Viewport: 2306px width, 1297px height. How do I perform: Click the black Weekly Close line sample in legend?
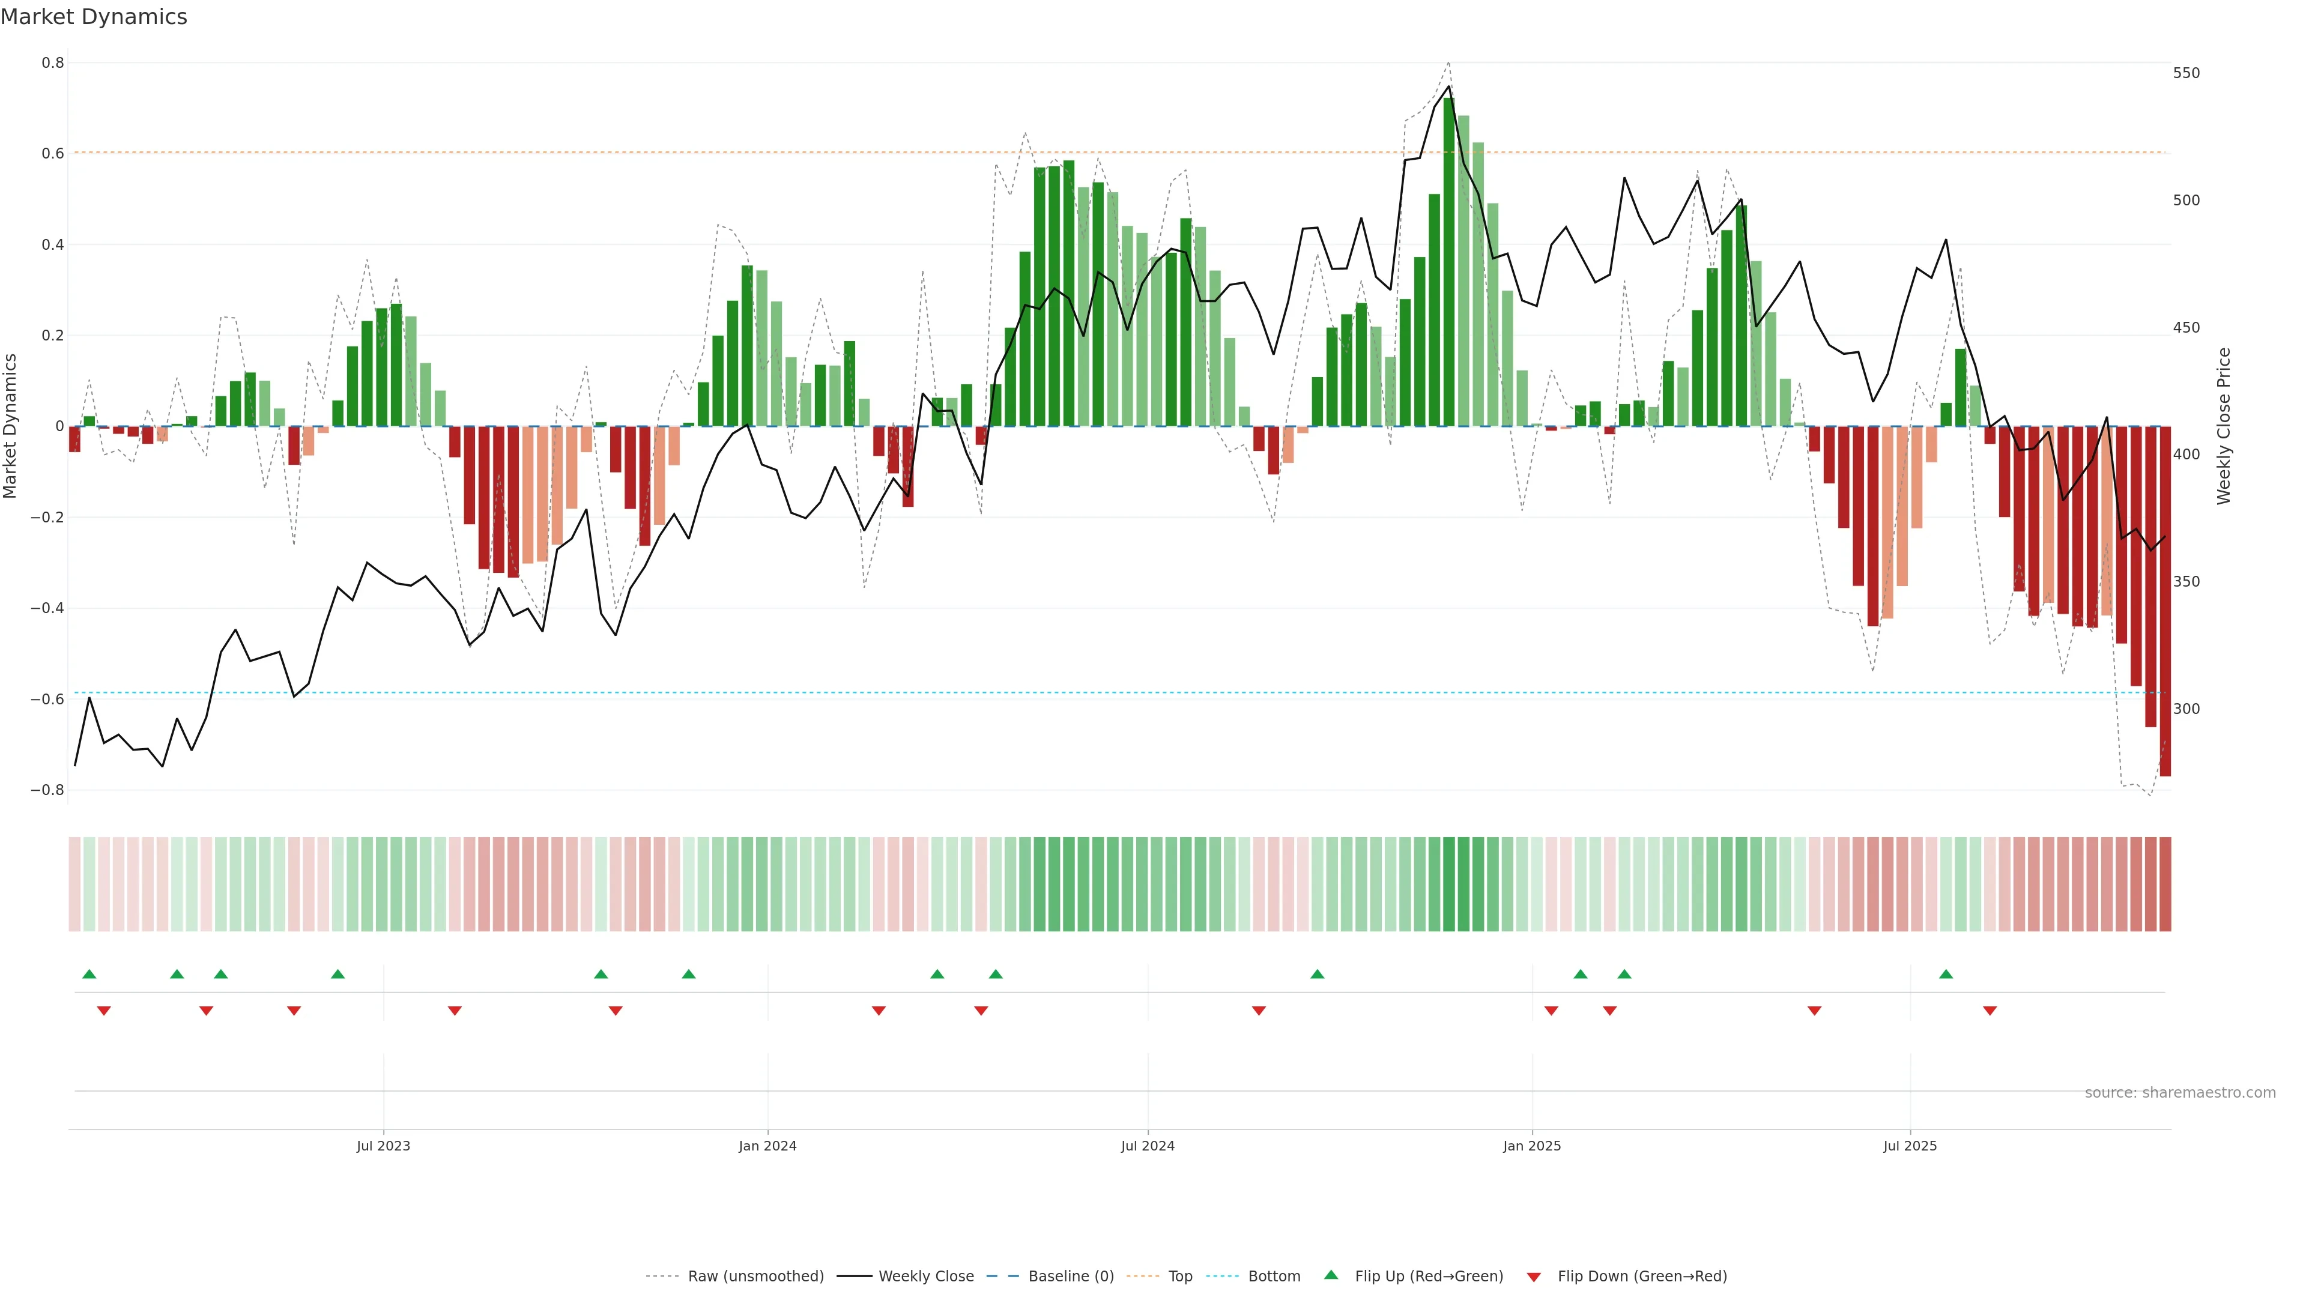point(854,1277)
